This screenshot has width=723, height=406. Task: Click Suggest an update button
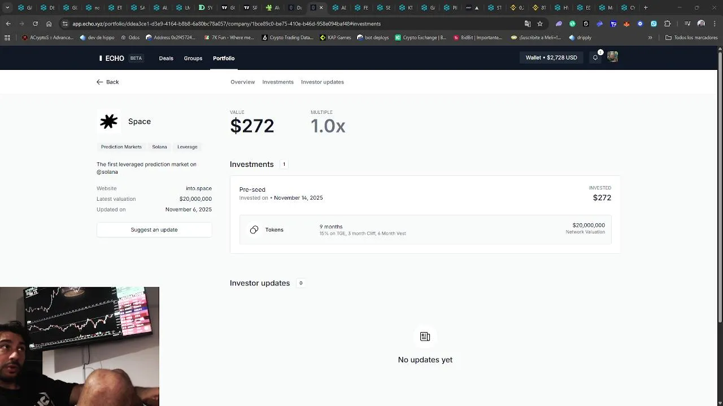click(154, 230)
